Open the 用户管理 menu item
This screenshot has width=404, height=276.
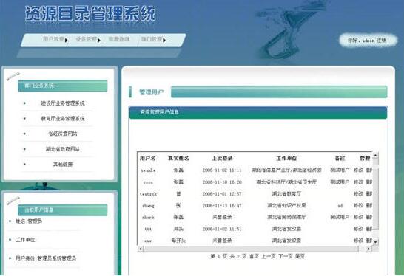[x=53, y=39]
